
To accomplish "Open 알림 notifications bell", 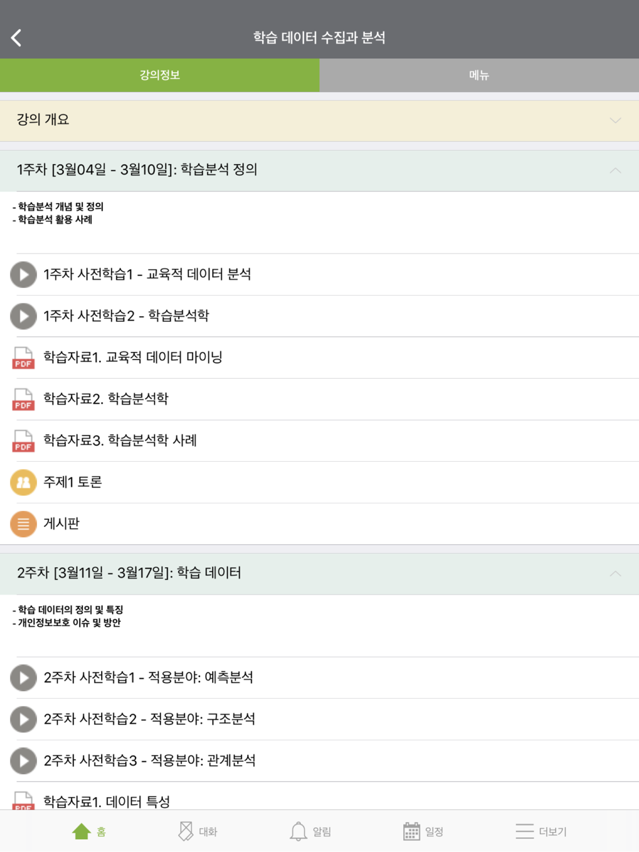I will pyautogui.click(x=311, y=832).
